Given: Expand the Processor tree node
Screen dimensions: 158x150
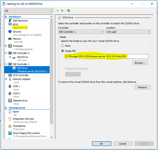Looking at the screenshot, I should 6,46.
